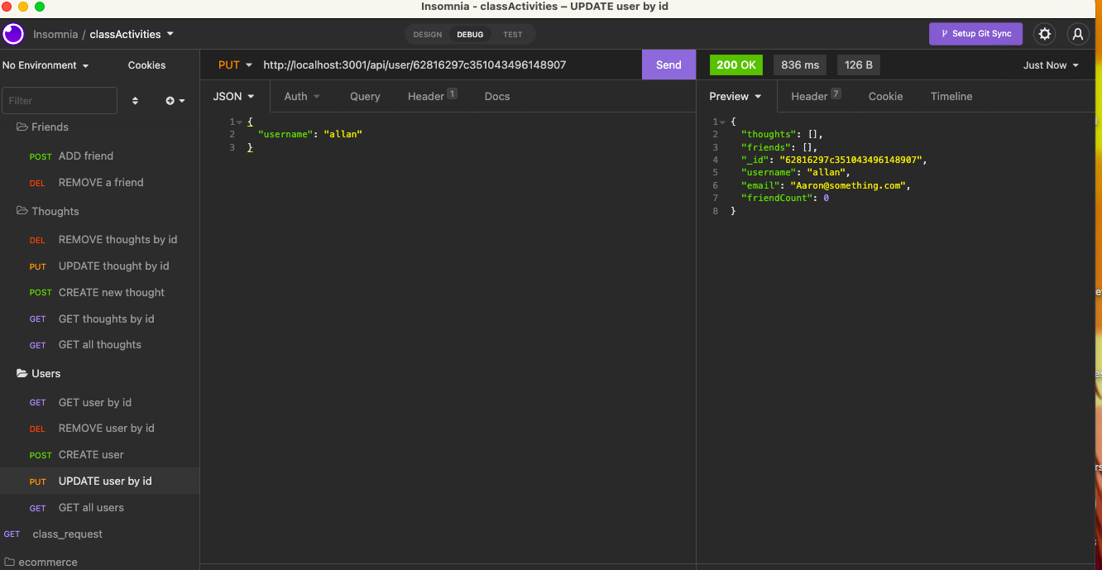
Task: Open the Query tab
Action: coord(365,96)
